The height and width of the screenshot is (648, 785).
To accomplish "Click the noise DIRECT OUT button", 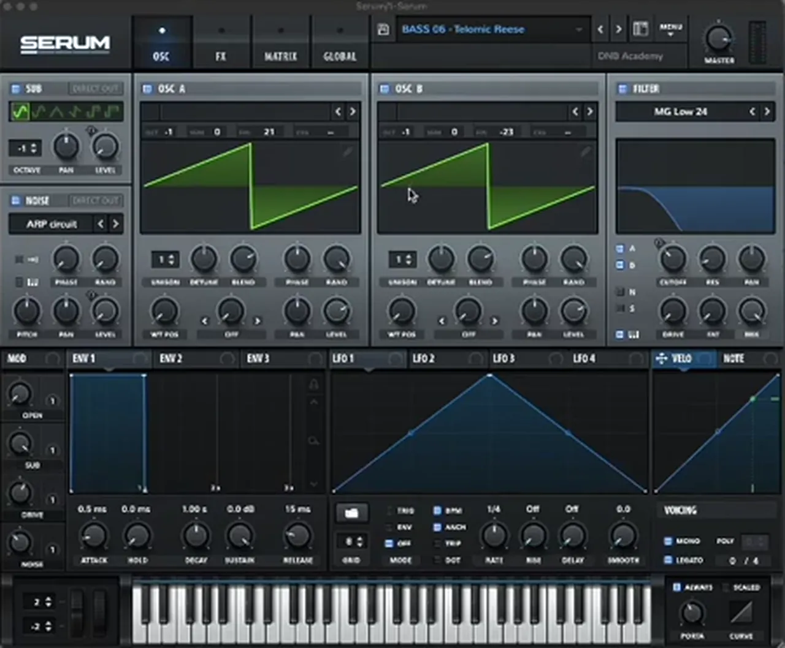I will tap(95, 200).
